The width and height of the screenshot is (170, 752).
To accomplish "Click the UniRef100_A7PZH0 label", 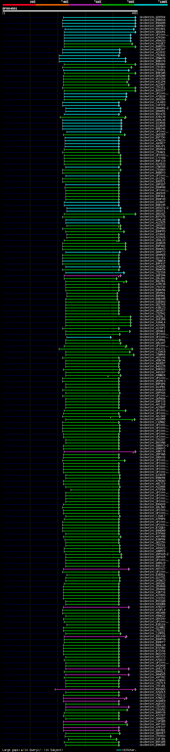I will click(152, 38).
